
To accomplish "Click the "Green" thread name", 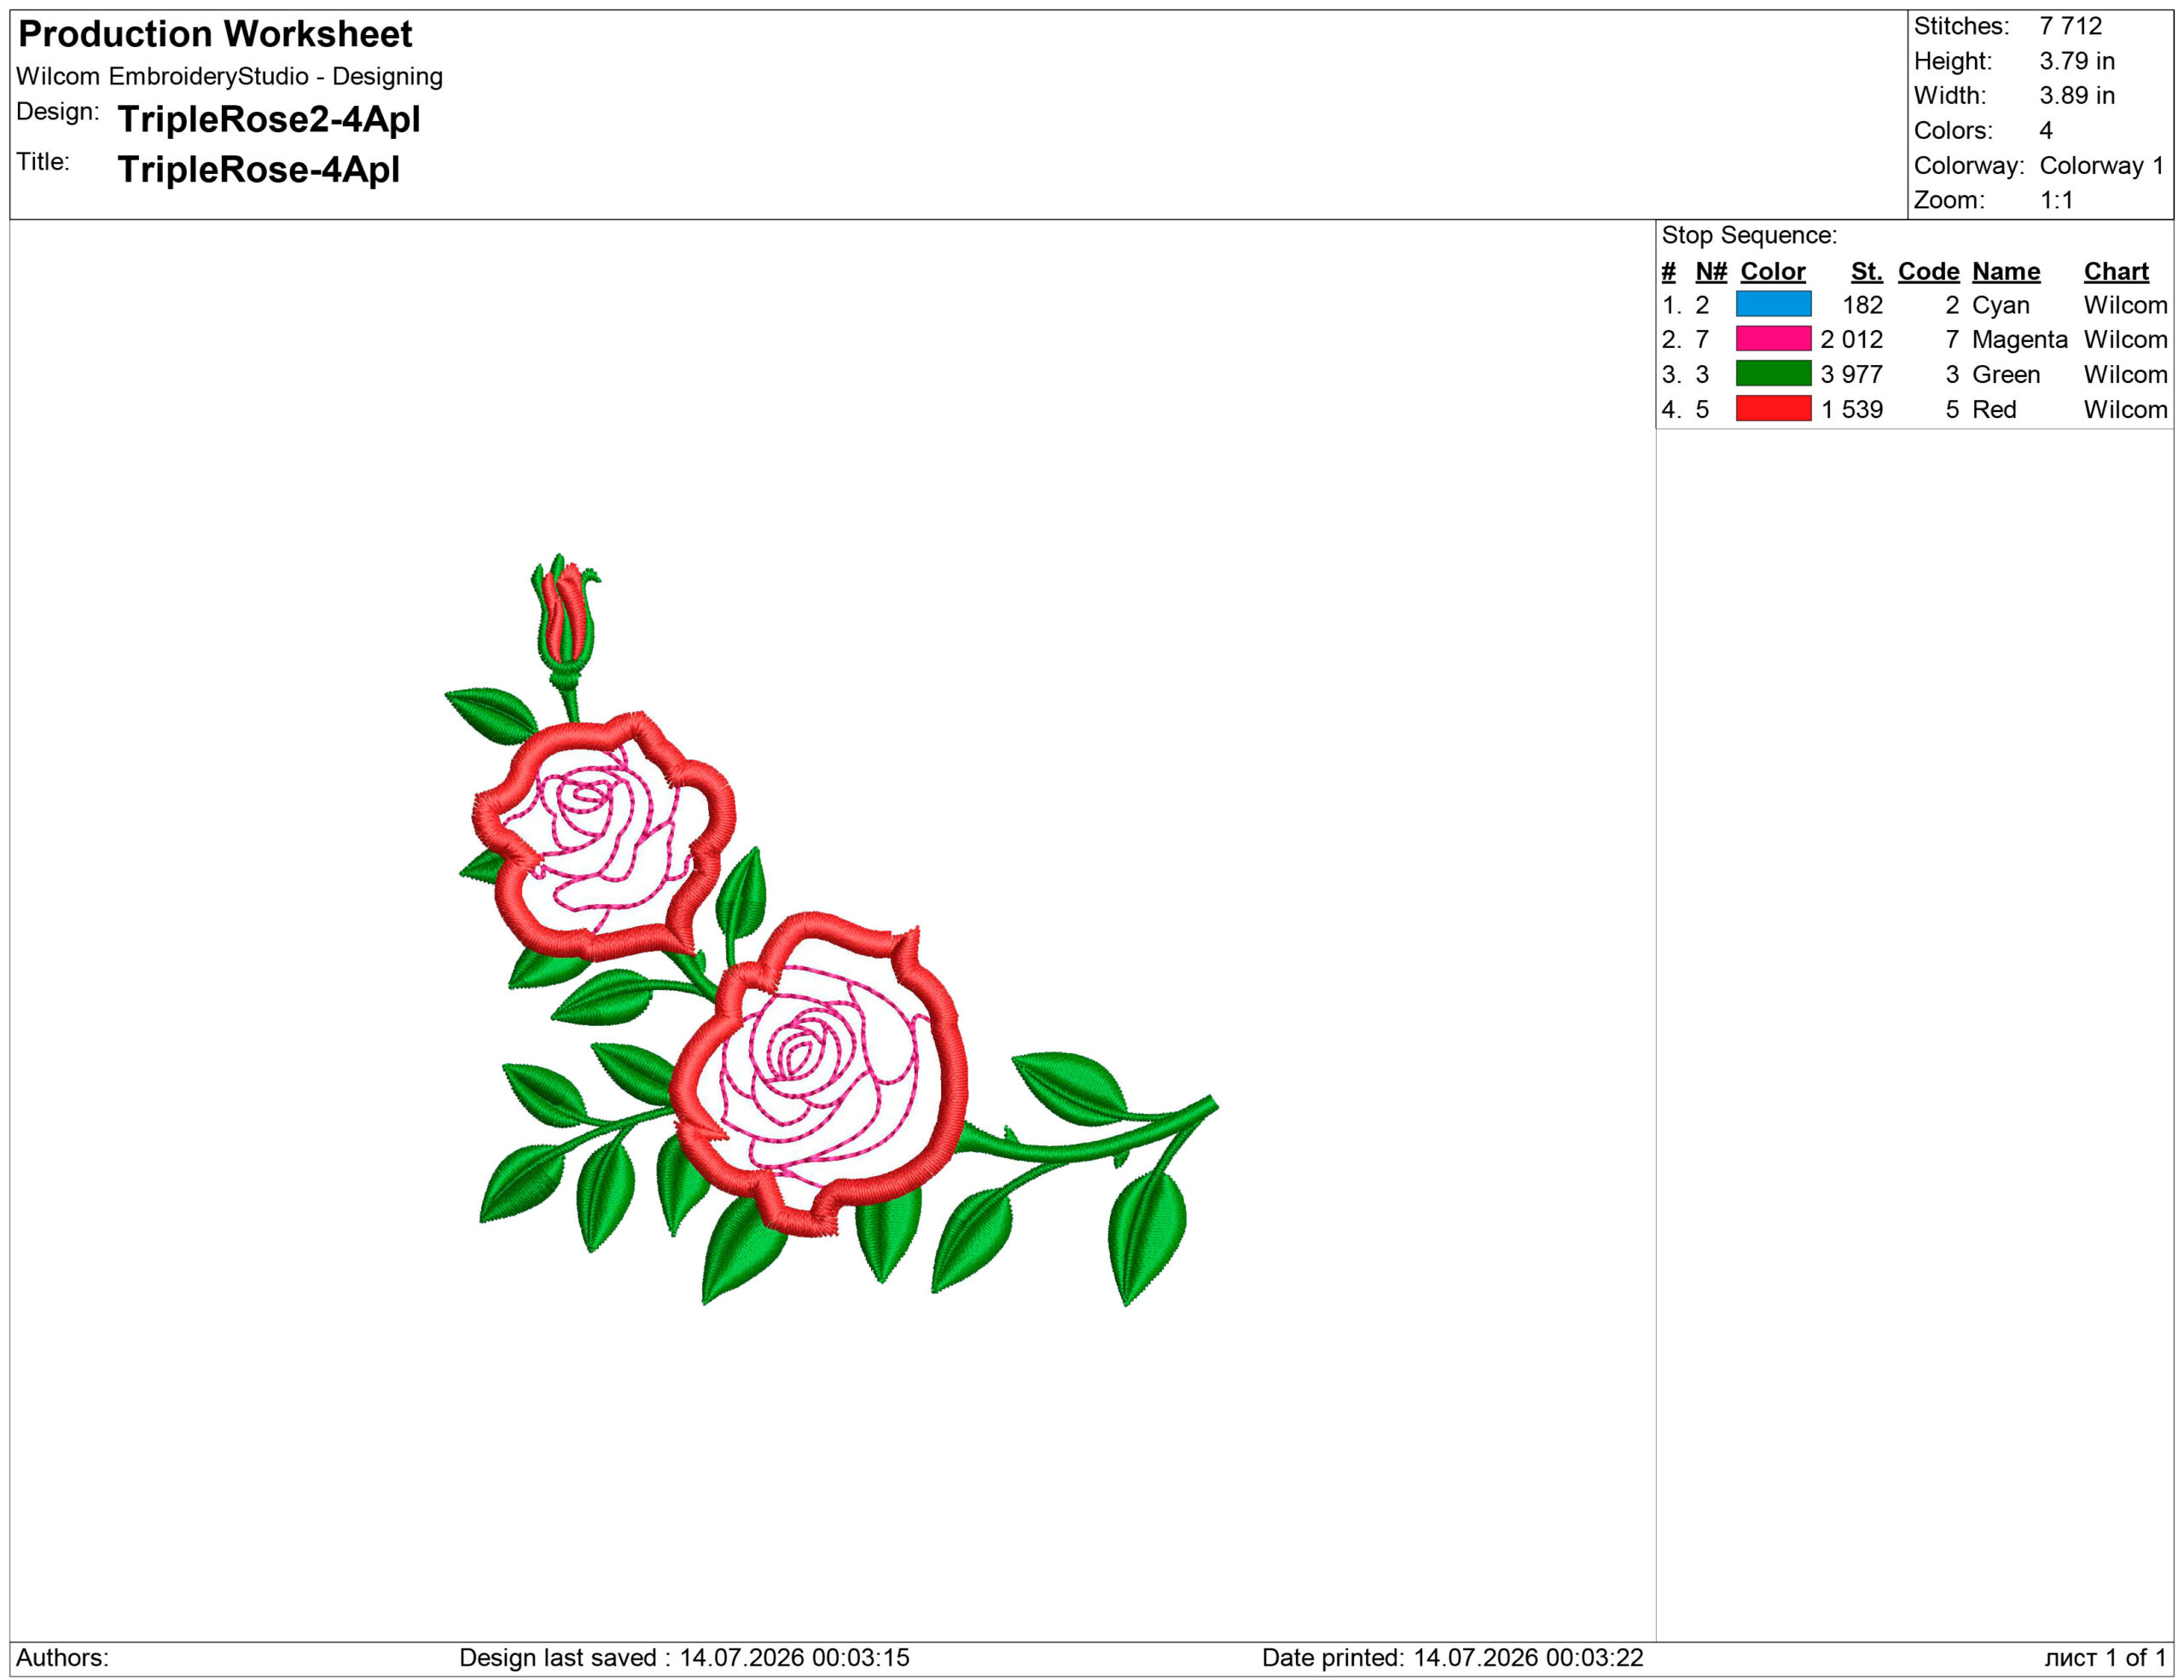I will (x=2005, y=374).
